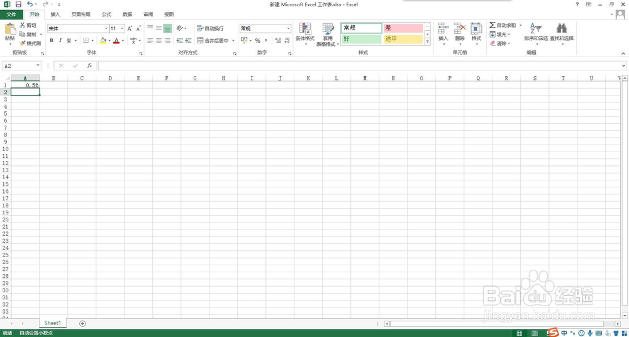The image size is (629, 337).
Task: Apply the 好 (Good) cell style
Action: click(x=362, y=40)
